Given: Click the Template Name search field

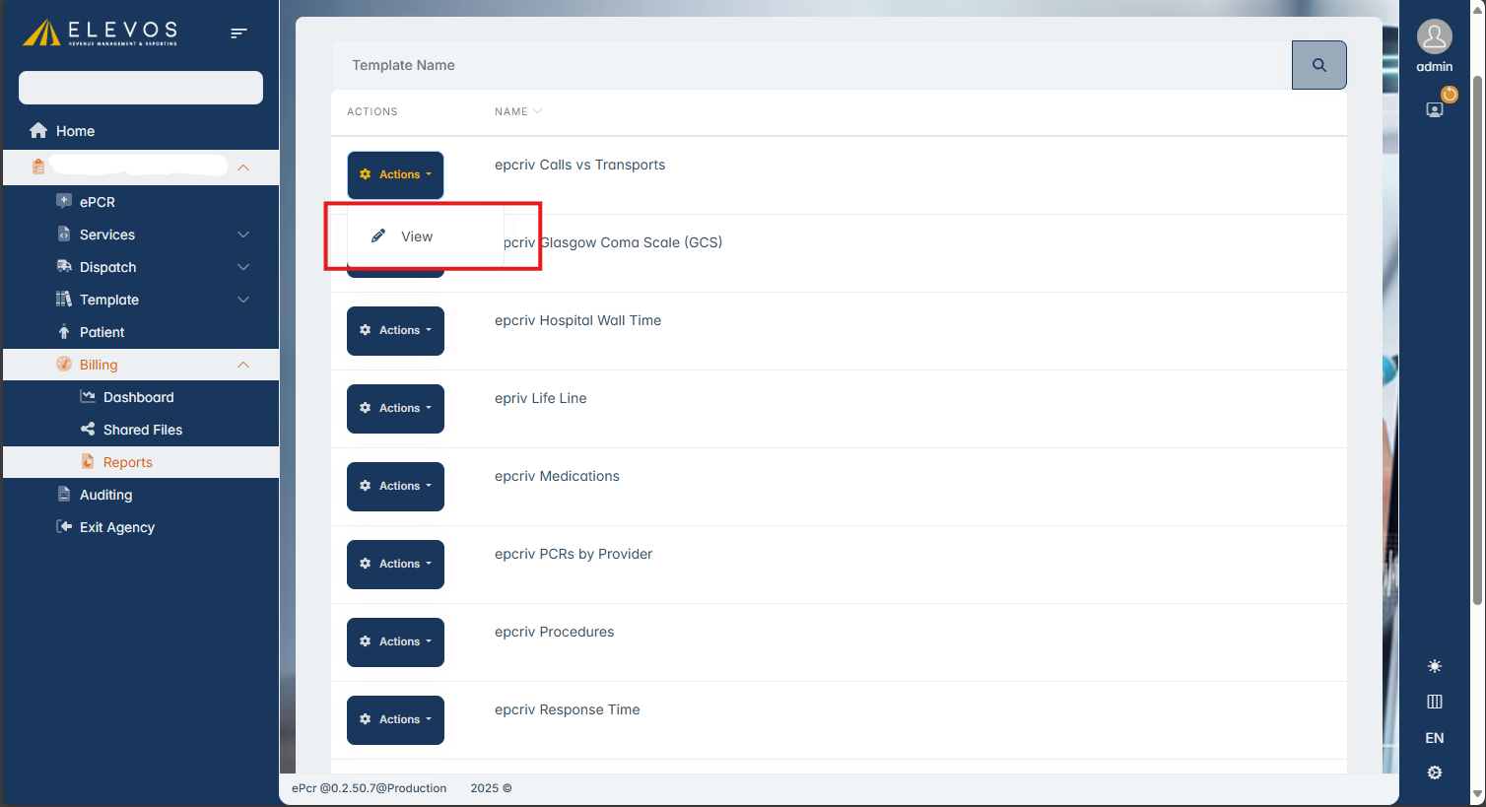Looking at the screenshot, I should point(810,65).
